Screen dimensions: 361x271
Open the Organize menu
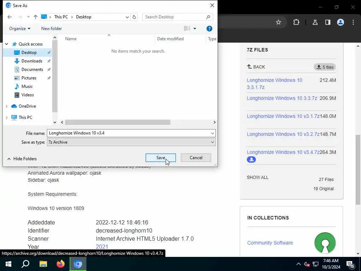(20, 29)
